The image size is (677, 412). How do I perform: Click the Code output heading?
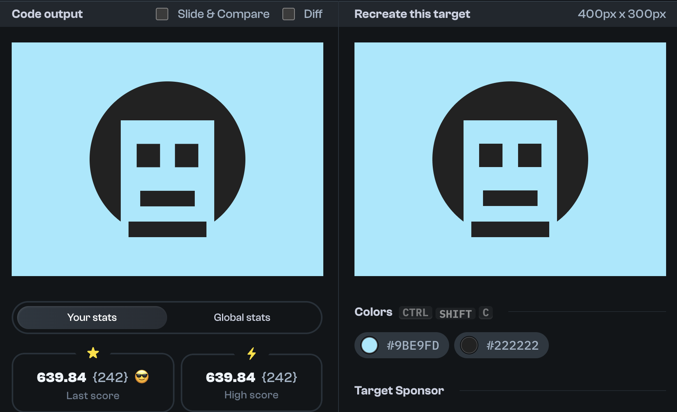(47, 14)
